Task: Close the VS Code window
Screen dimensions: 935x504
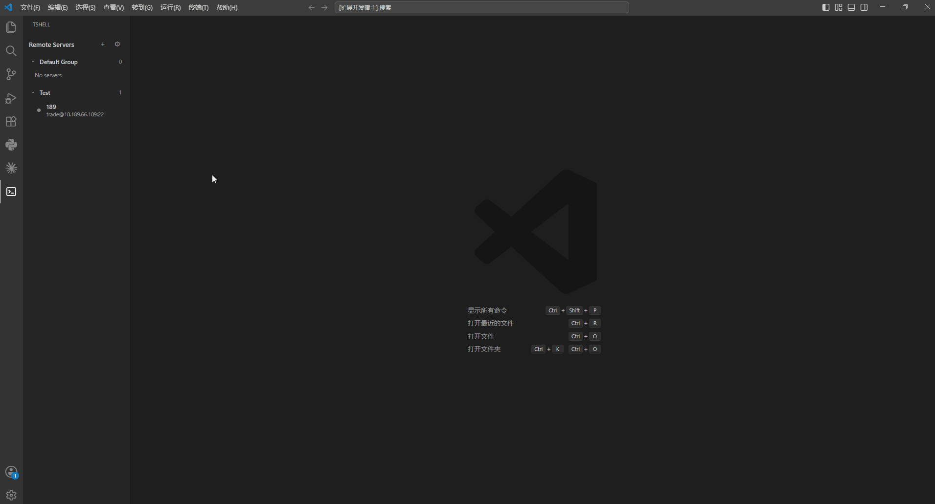Action: (x=927, y=7)
